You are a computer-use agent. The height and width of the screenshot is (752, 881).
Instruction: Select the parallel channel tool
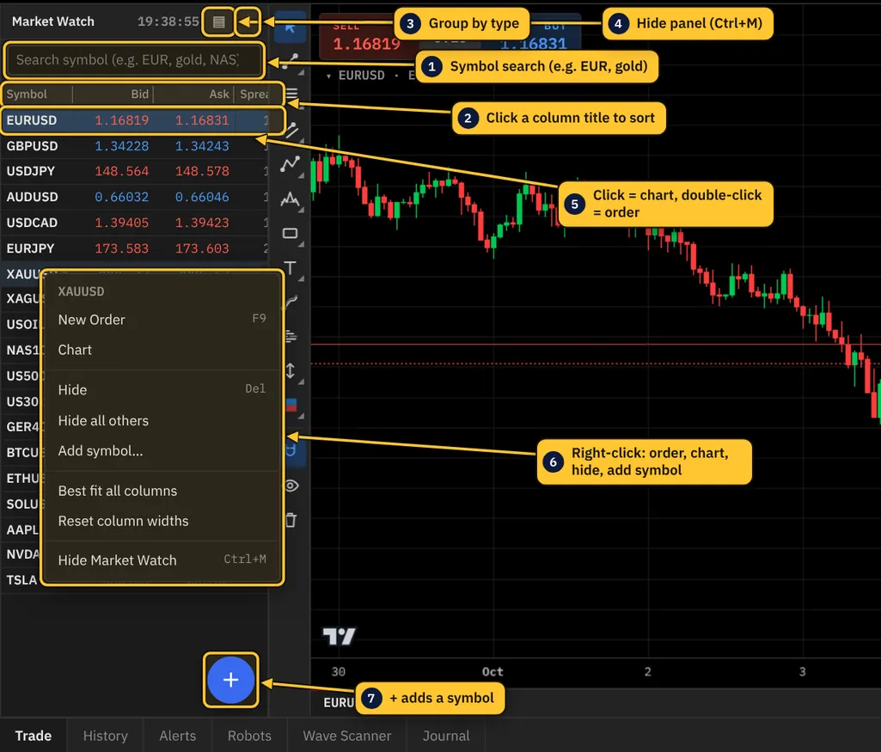click(x=291, y=131)
